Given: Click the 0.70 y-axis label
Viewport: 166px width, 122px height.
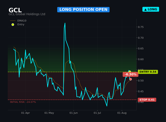Looking at the screenshot, I should pyautogui.click(x=141, y=38).
